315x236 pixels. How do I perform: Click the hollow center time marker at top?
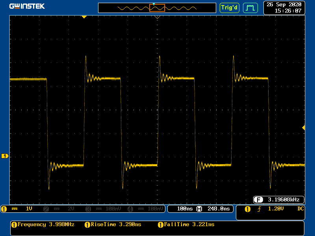click(157, 17)
